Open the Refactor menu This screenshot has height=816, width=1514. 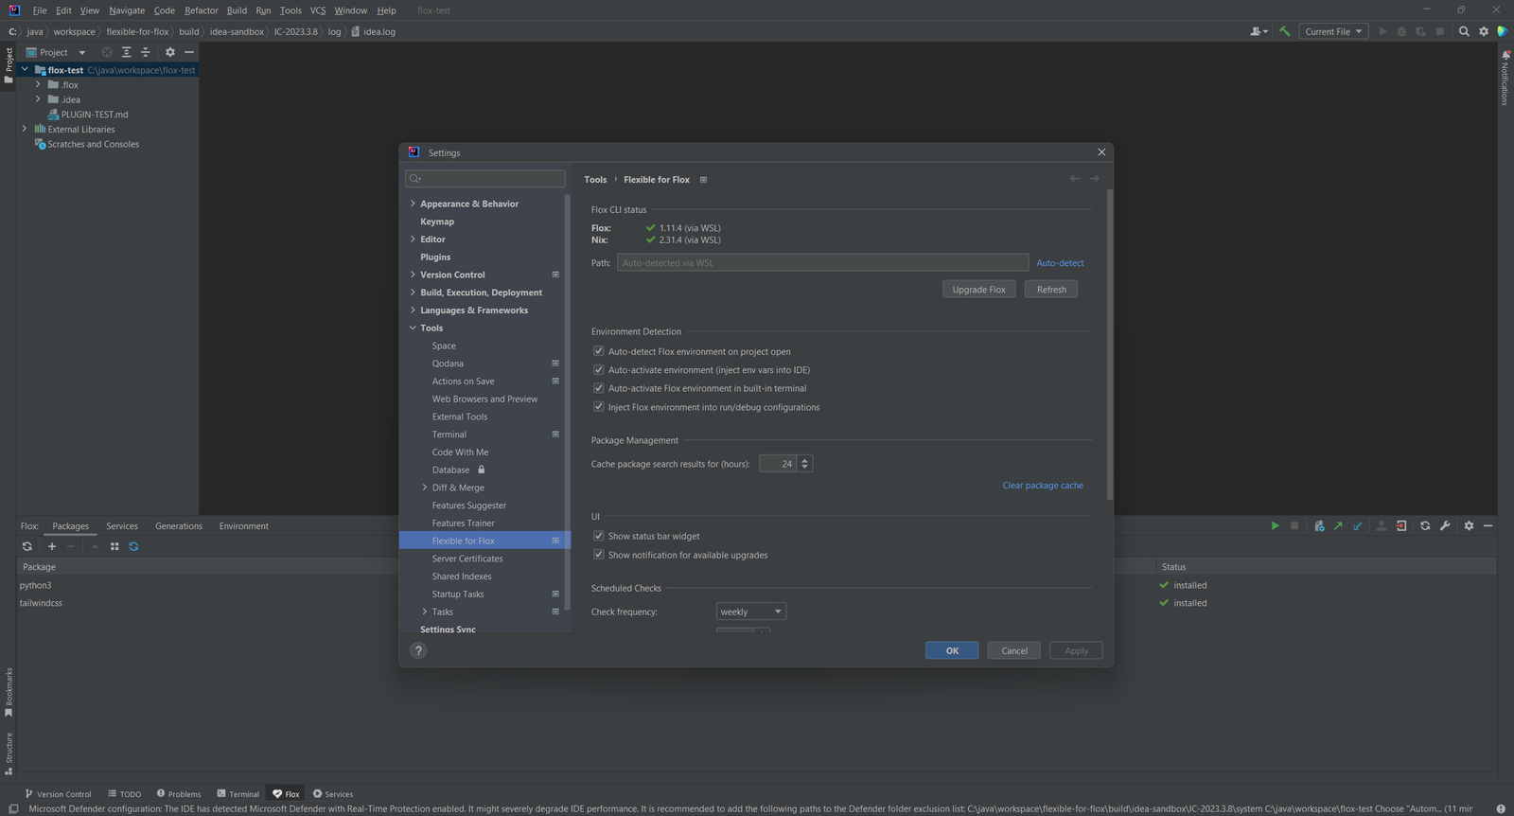point(202,10)
